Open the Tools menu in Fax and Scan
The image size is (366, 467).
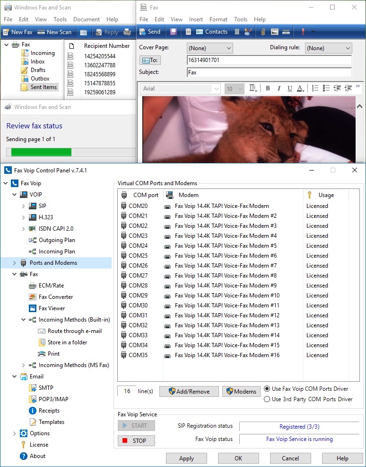click(x=60, y=19)
